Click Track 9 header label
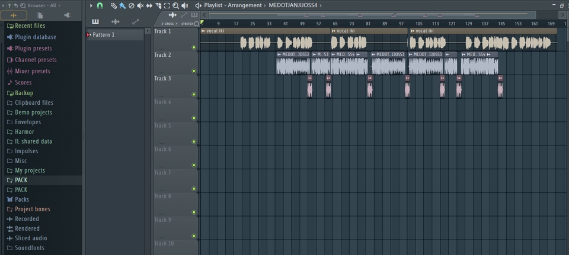 point(162,220)
